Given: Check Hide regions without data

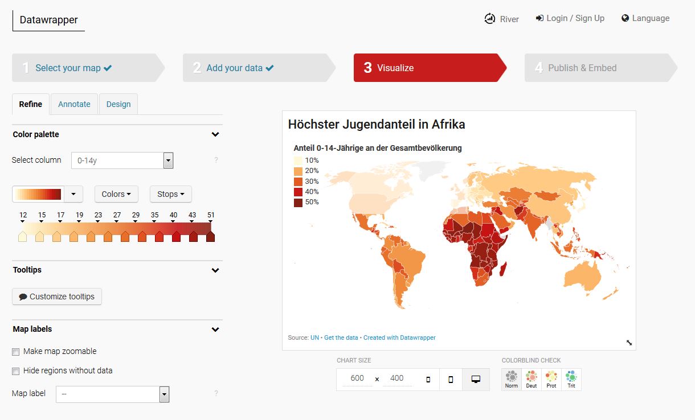Looking at the screenshot, I should (16, 371).
